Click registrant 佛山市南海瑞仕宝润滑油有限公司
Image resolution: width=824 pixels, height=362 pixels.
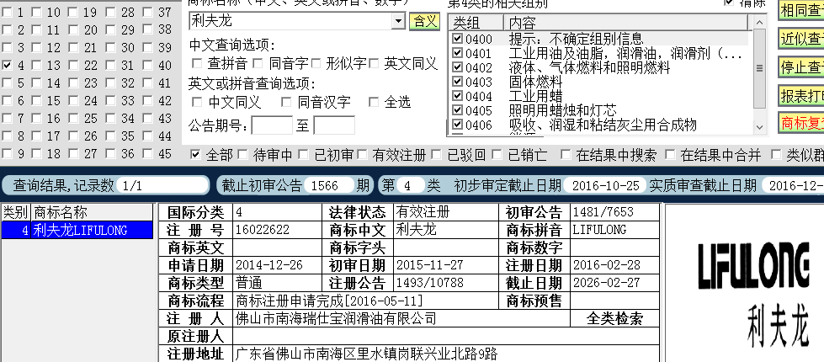(337, 318)
